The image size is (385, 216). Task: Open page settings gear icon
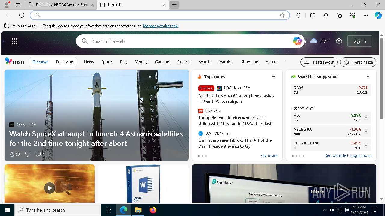(339, 41)
